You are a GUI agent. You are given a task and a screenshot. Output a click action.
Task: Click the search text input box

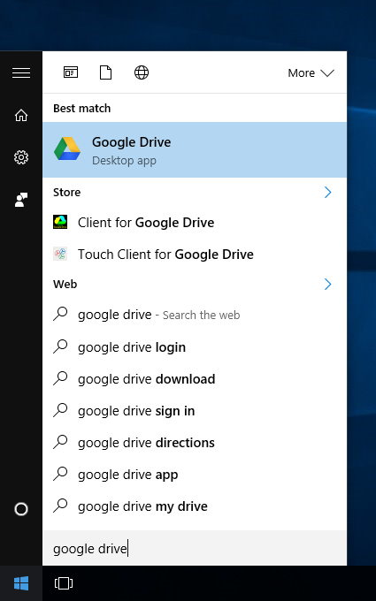pyautogui.click(x=195, y=549)
